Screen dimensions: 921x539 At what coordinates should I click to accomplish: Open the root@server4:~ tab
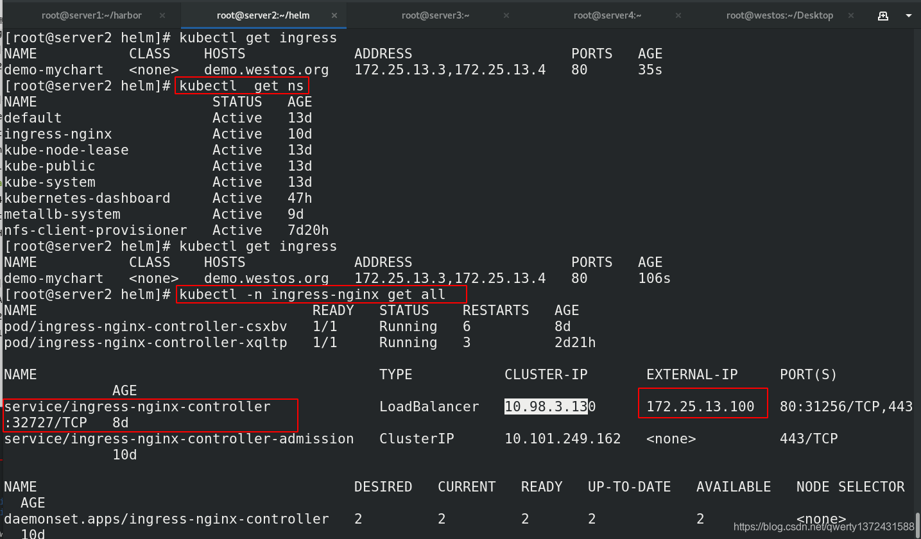[608, 15]
